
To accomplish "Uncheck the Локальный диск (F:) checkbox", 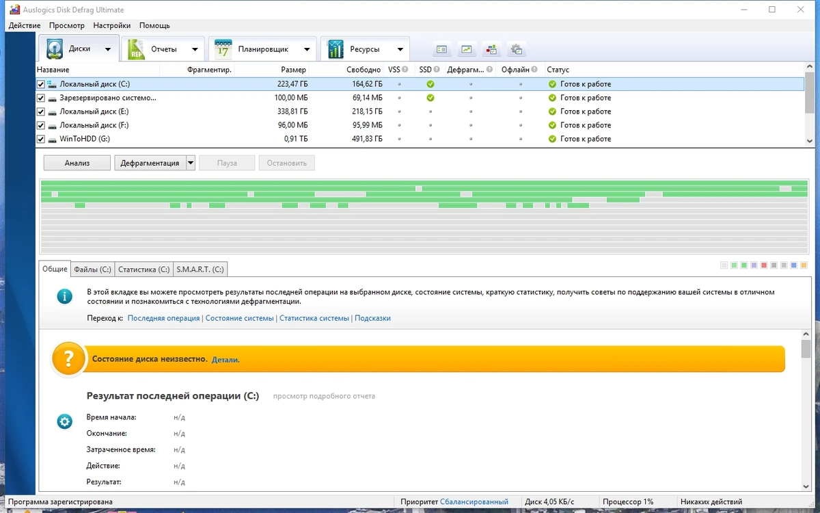I will coord(41,125).
